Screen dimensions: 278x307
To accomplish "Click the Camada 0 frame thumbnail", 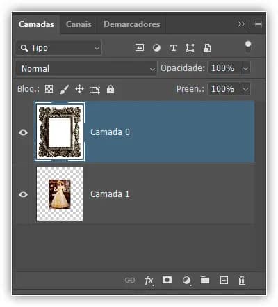I will (x=60, y=132).
